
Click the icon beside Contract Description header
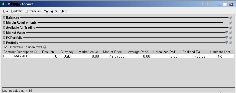pyautogui.click(x=36, y=52)
